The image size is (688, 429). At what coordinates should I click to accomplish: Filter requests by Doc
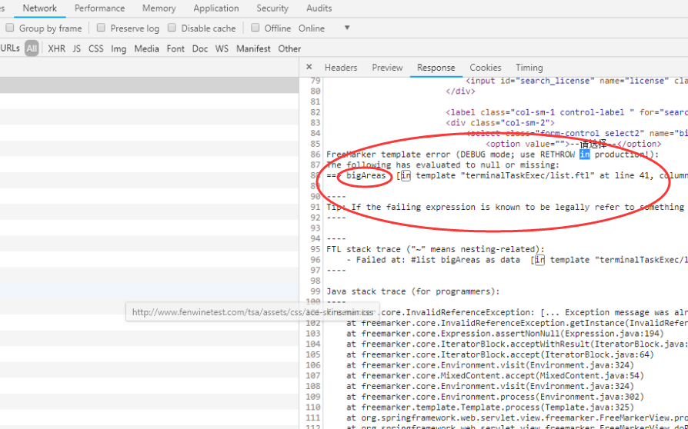pos(200,48)
